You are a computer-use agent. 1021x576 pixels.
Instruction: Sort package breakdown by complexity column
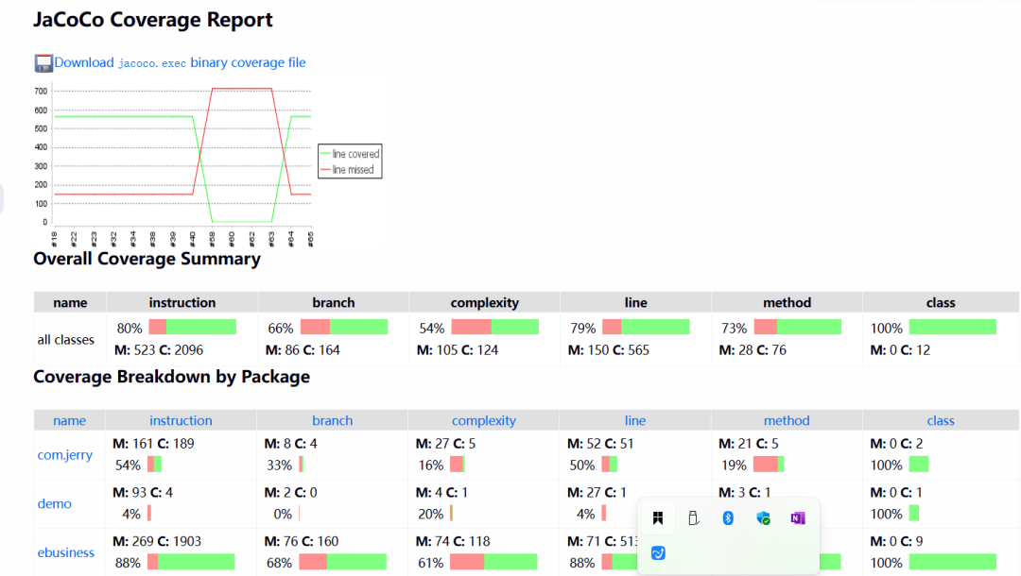[x=484, y=420]
